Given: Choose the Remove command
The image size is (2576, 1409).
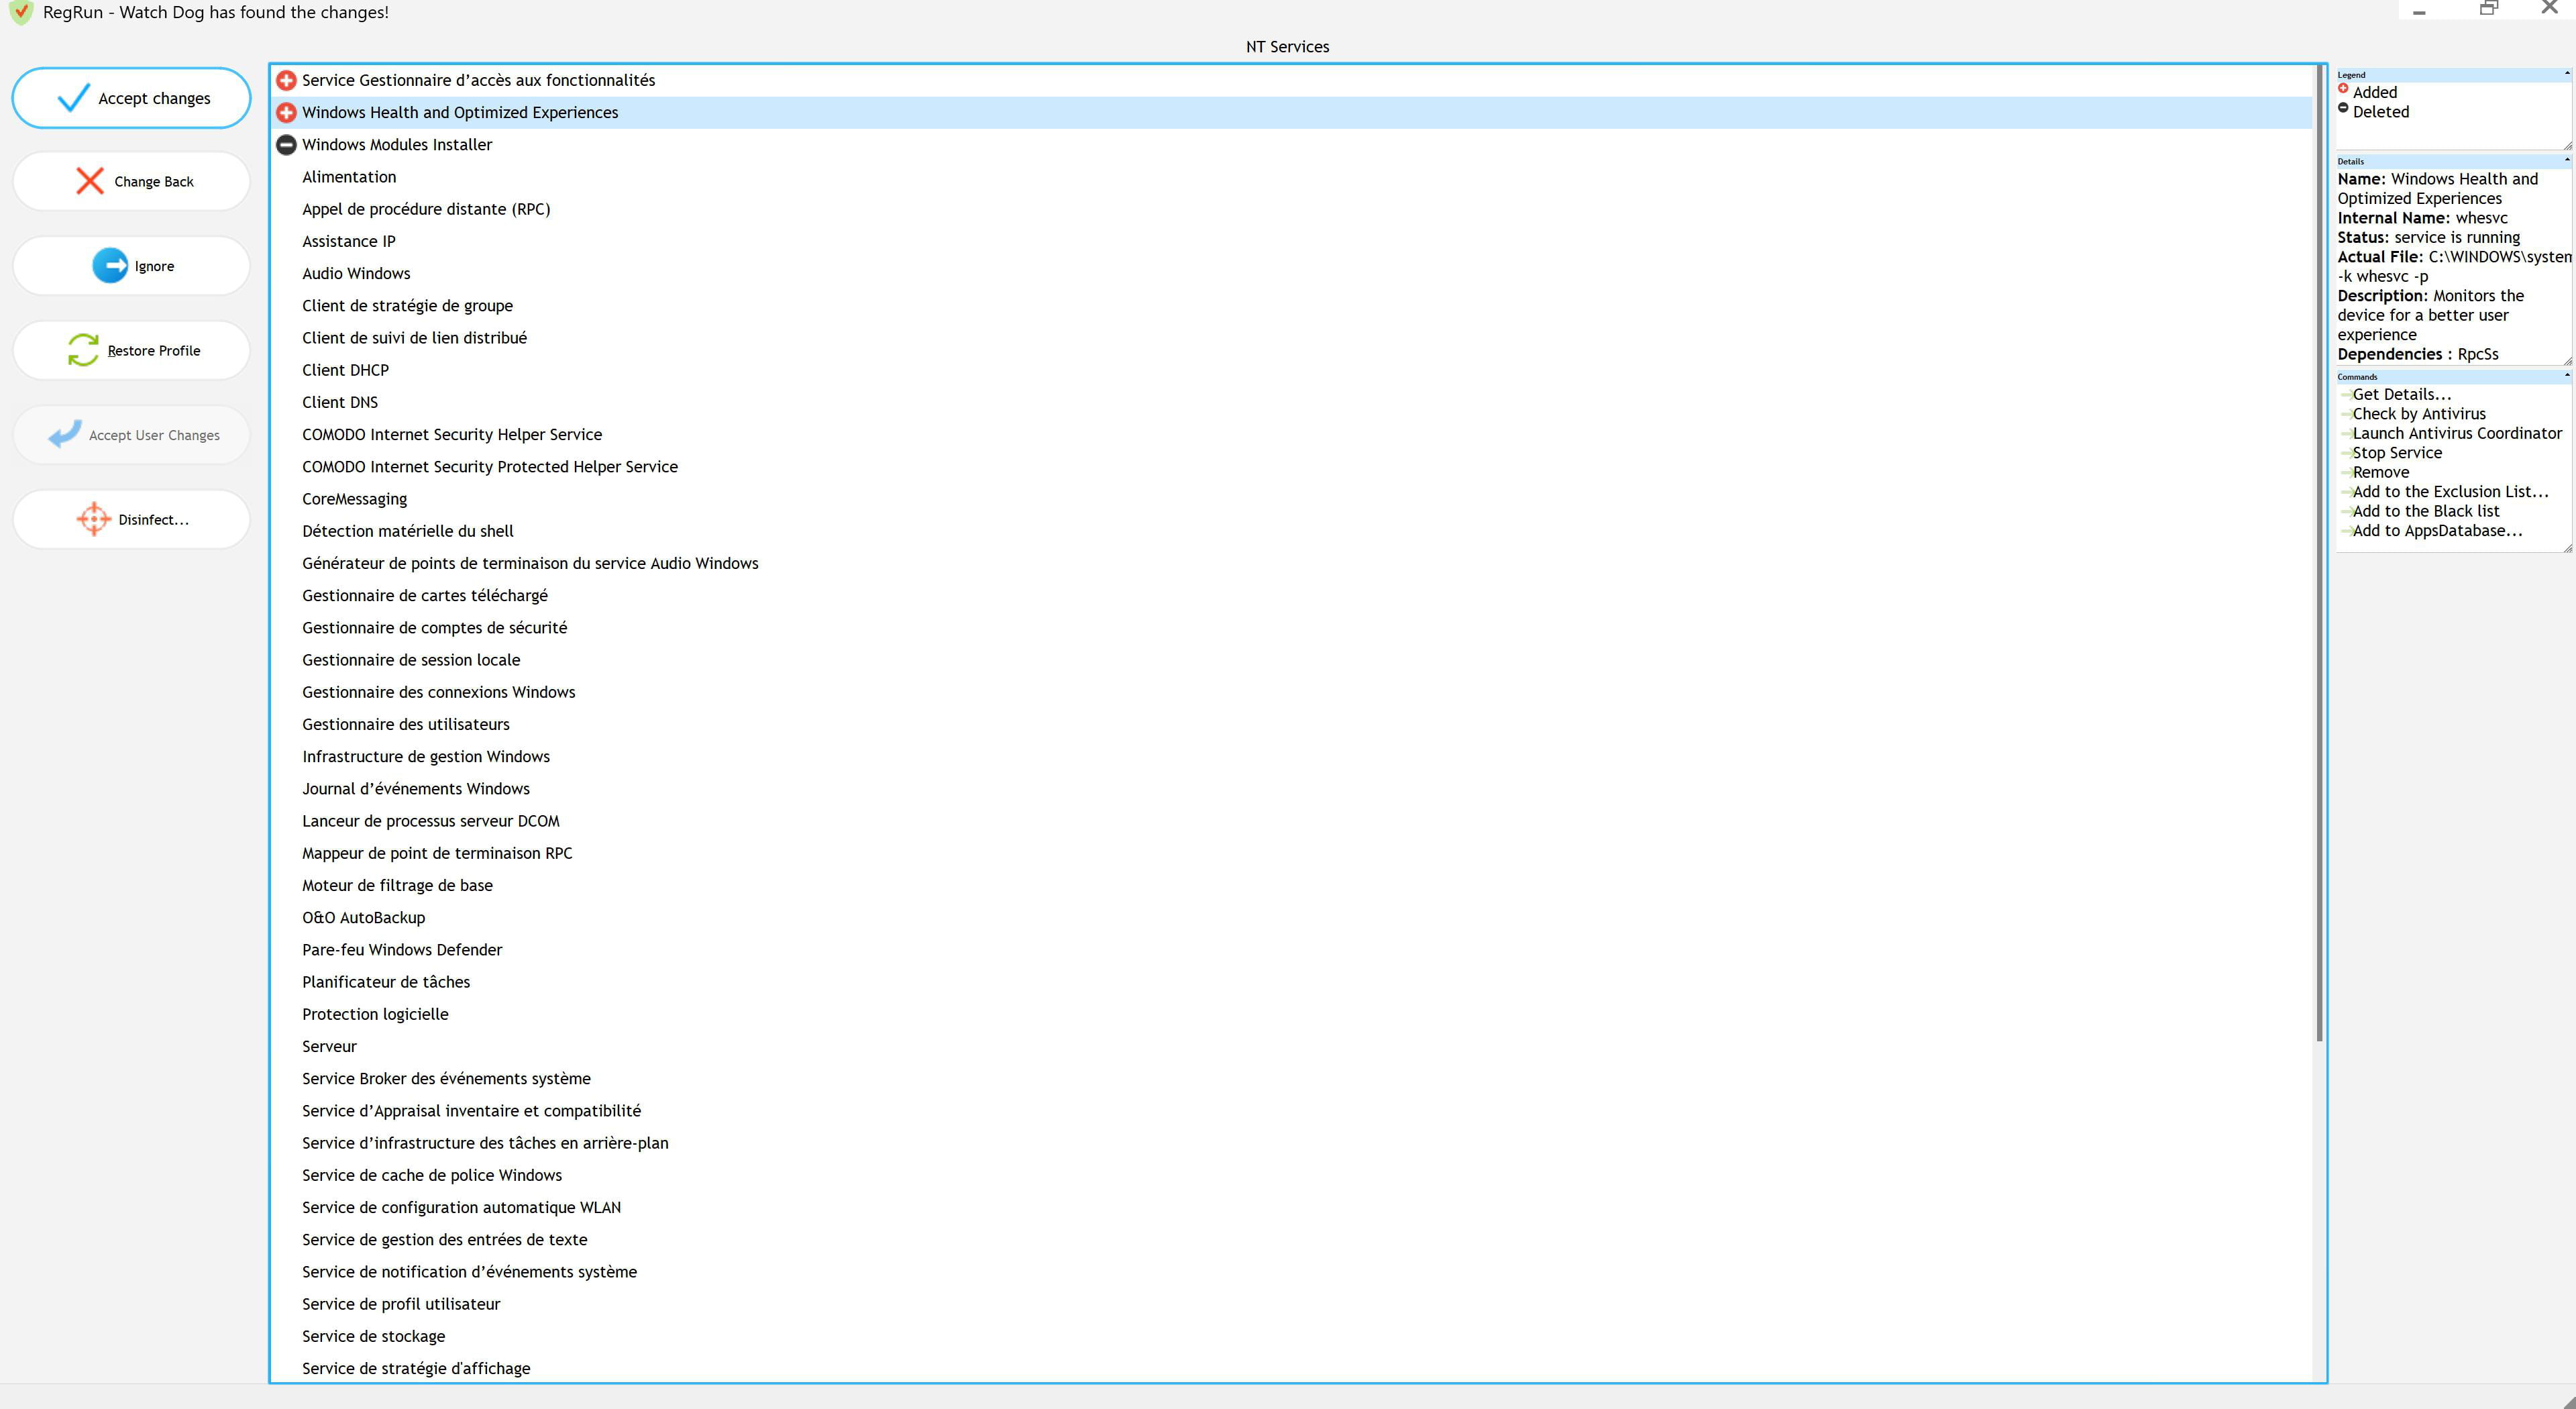Looking at the screenshot, I should (x=2380, y=472).
